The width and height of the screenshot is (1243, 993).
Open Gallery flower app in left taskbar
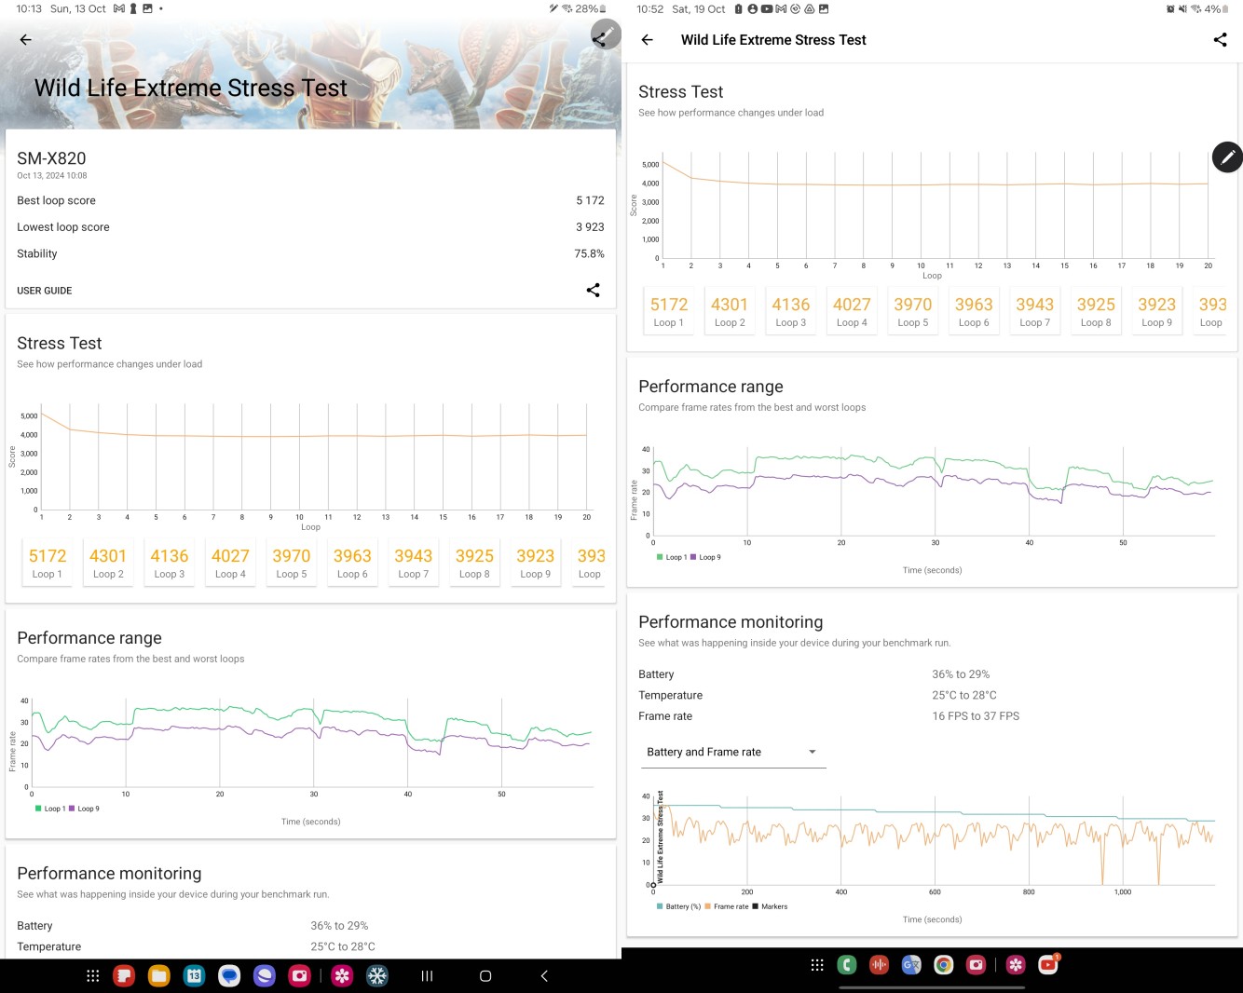click(x=343, y=975)
